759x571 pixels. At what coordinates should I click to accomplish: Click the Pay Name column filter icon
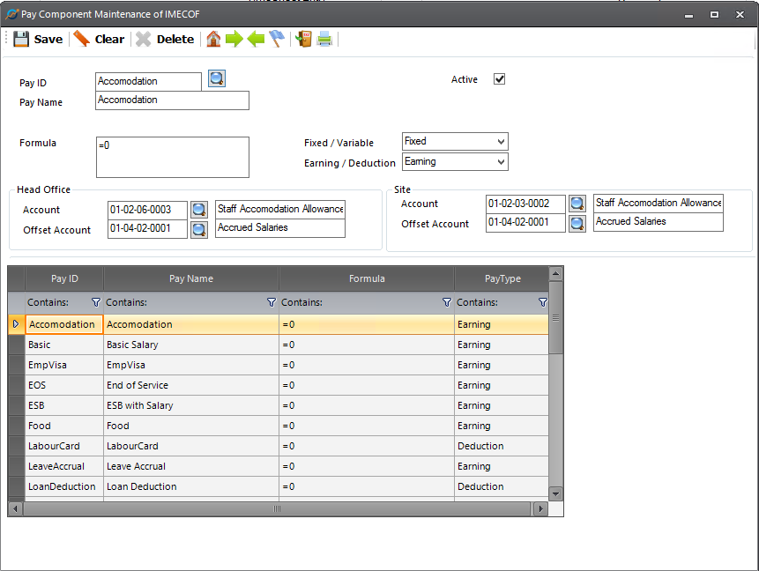pyautogui.click(x=271, y=302)
